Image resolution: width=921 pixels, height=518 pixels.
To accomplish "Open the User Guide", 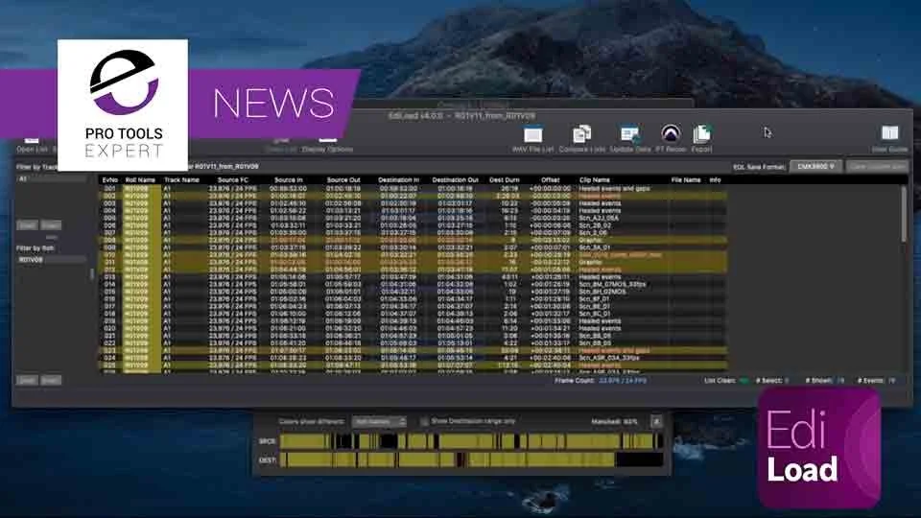I will pos(890,139).
